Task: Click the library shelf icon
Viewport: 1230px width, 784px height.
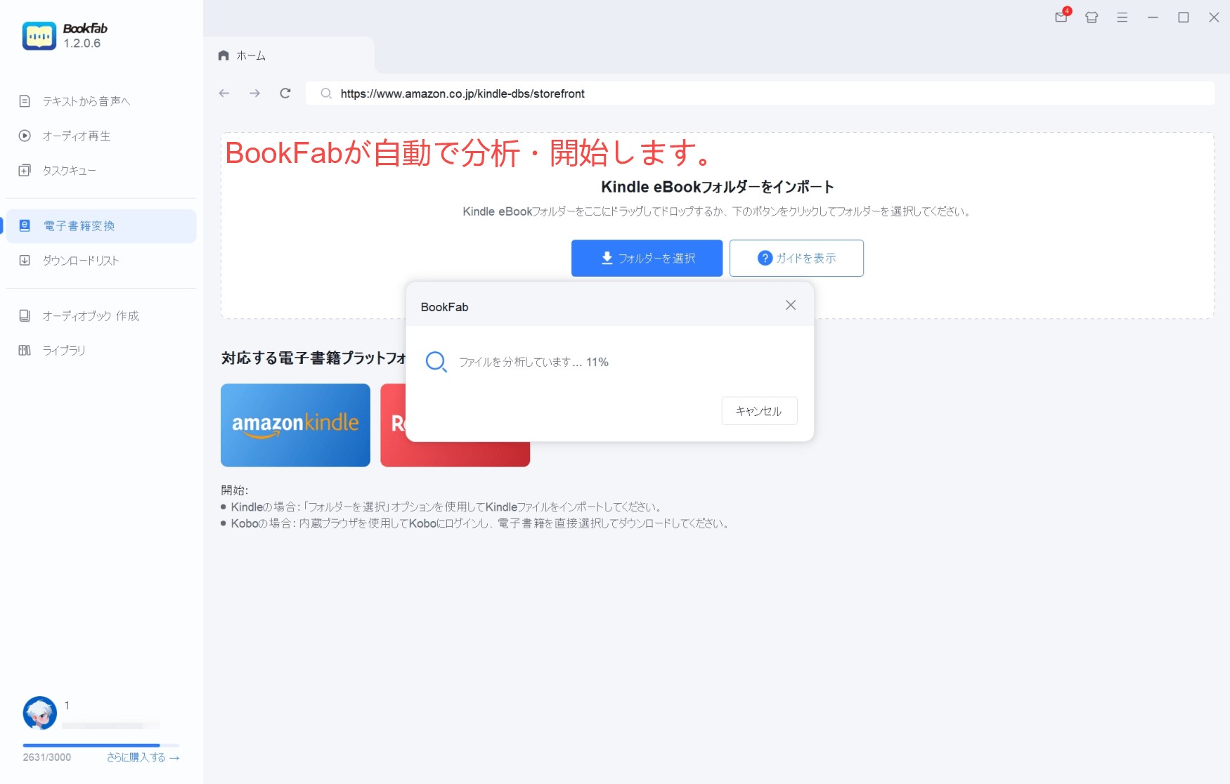Action: [25, 350]
